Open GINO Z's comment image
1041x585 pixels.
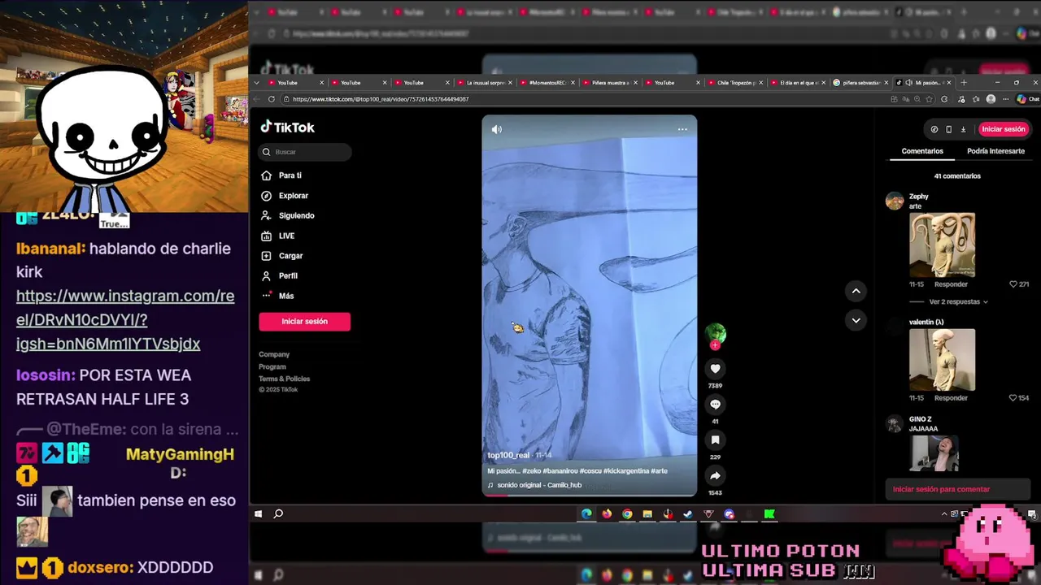click(x=934, y=453)
